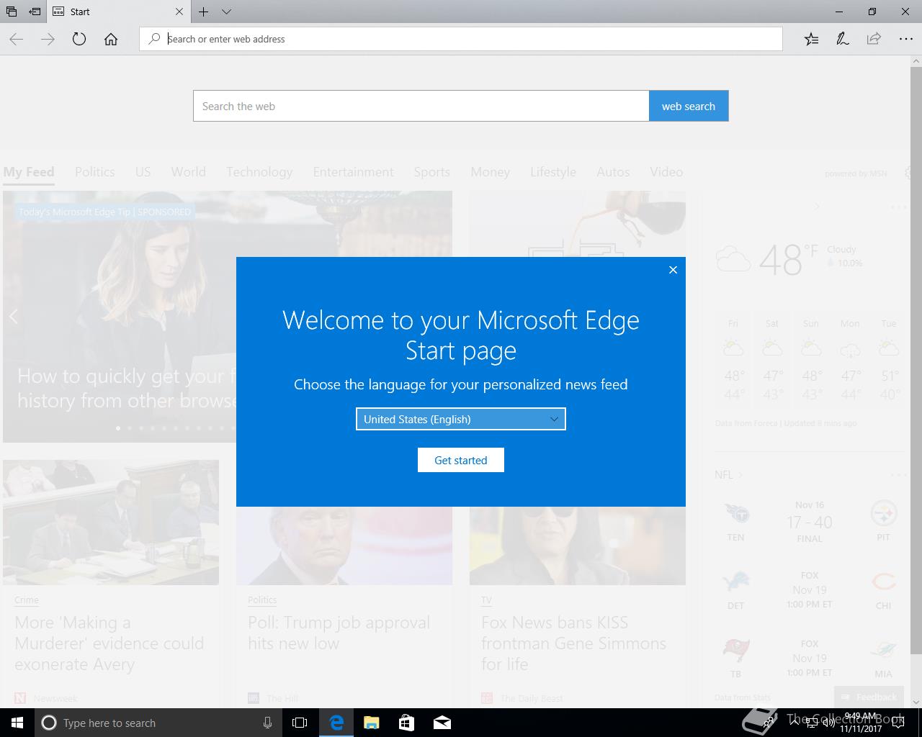The height and width of the screenshot is (737, 922).
Task: Open the Money feed tab
Action: tap(490, 171)
